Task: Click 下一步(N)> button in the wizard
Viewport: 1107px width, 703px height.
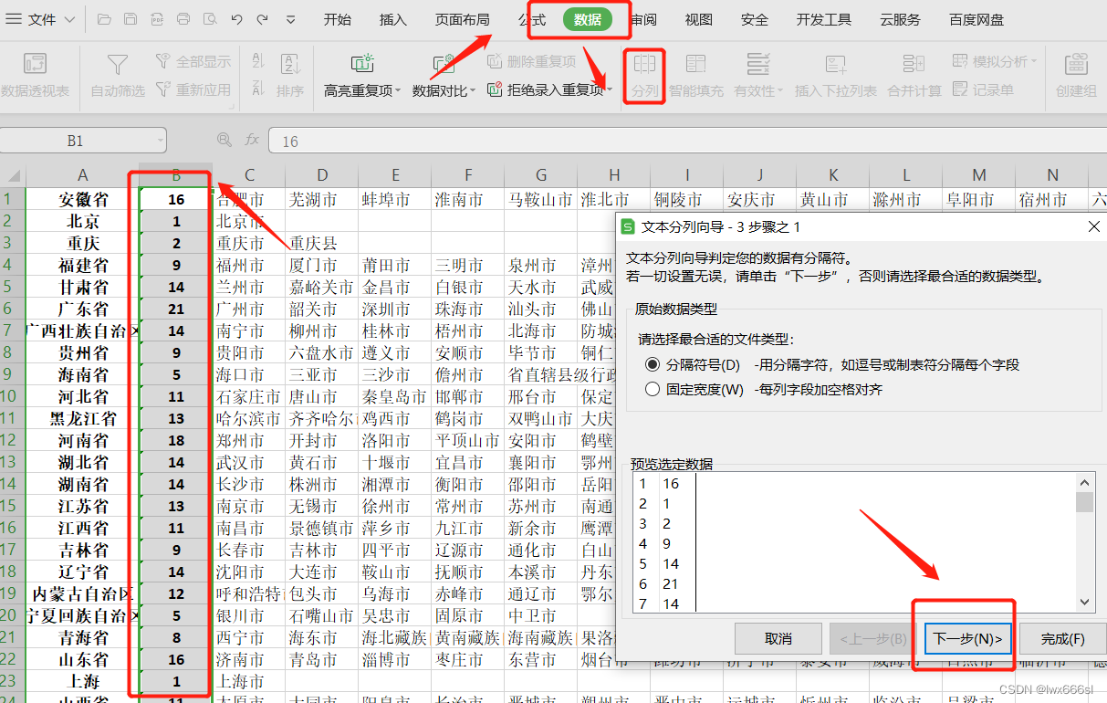Action: [x=968, y=638]
